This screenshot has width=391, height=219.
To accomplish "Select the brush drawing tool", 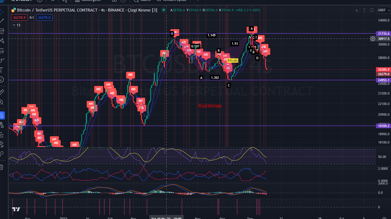I will pyautogui.click(x=2, y=60).
